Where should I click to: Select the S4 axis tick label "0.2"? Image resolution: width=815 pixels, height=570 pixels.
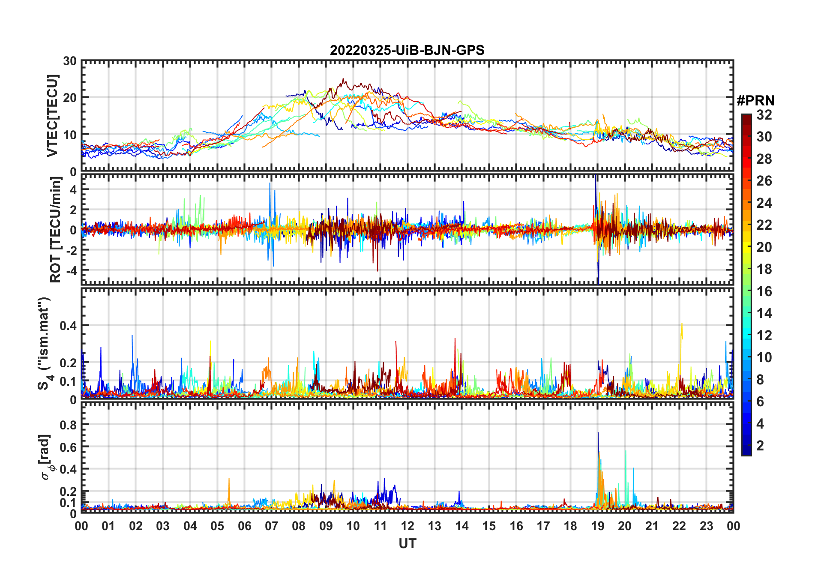68,363
